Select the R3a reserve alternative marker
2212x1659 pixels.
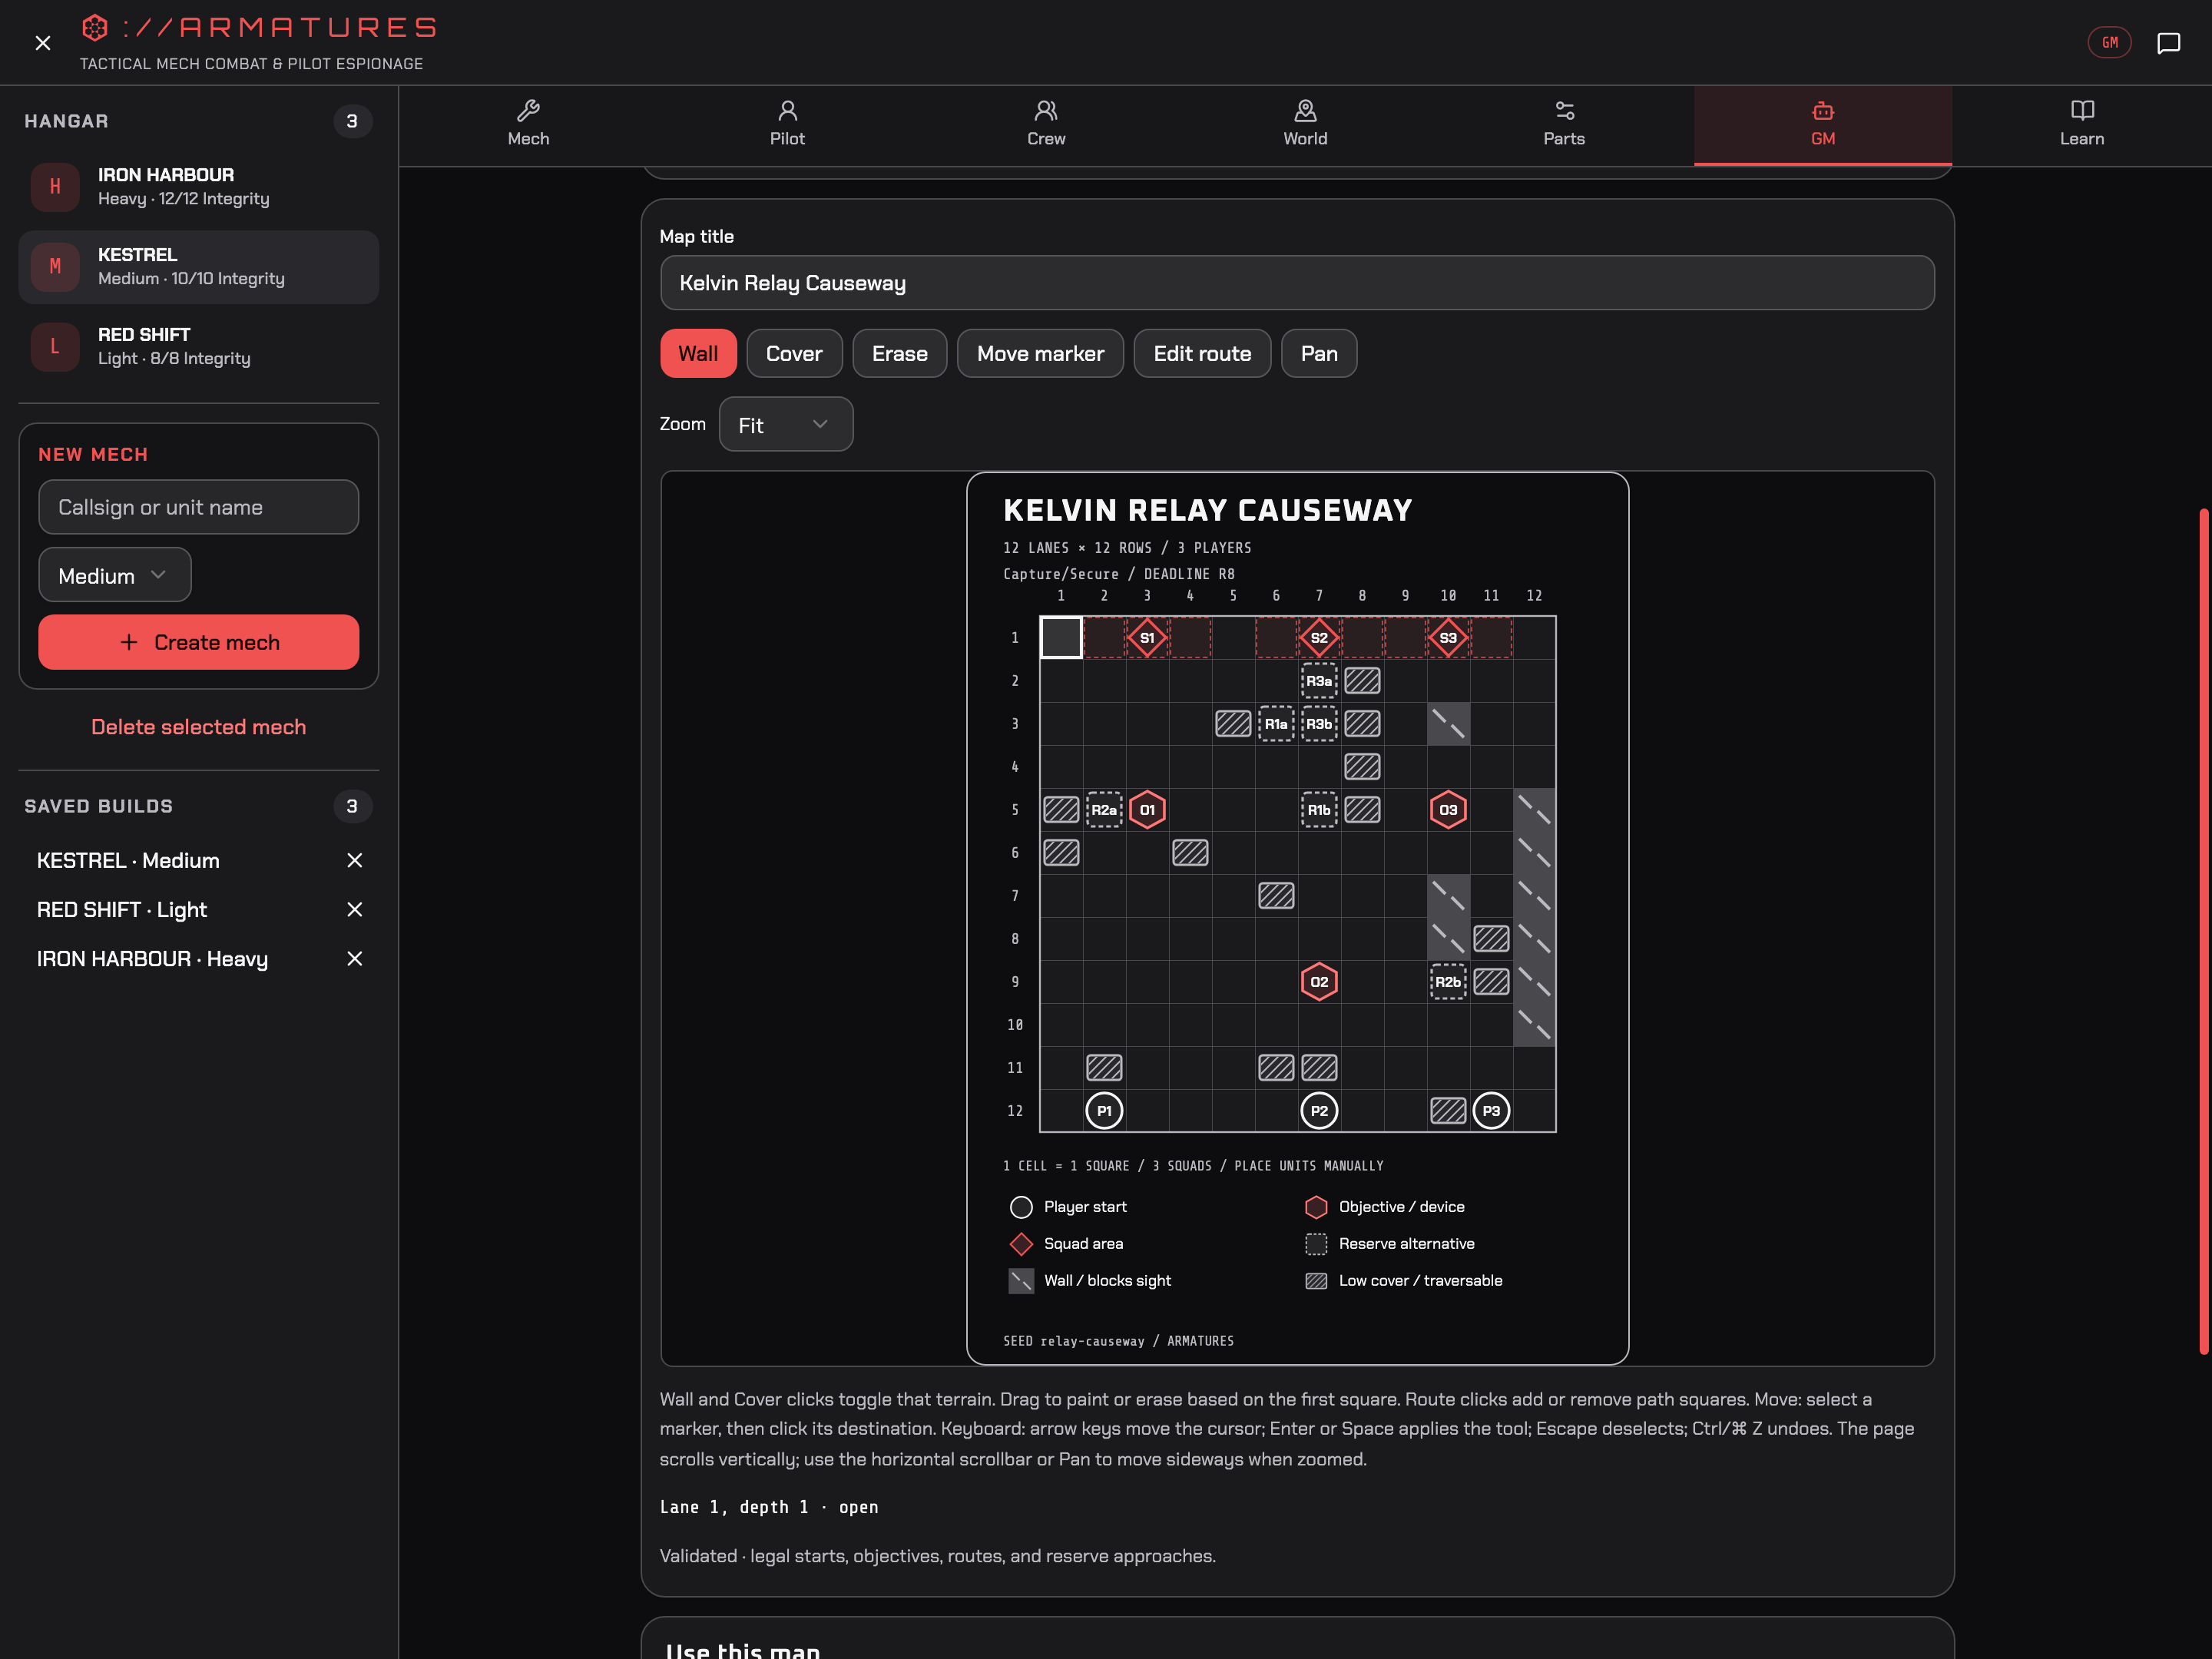click(1319, 681)
